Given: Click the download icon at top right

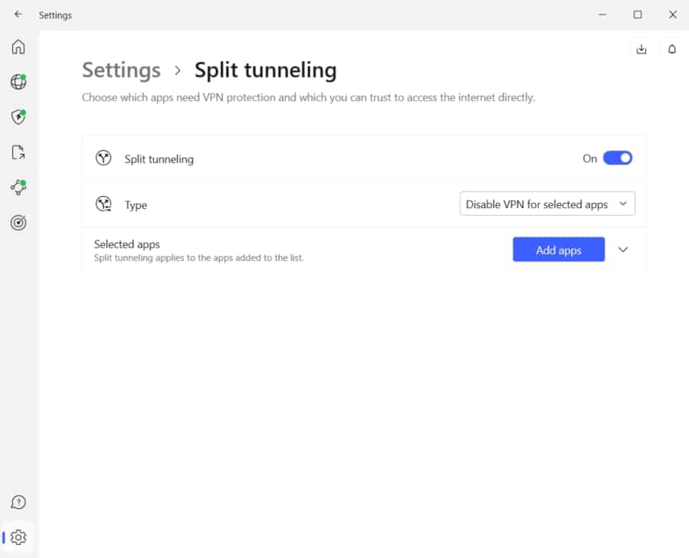Looking at the screenshot, I should coord(641,49).
